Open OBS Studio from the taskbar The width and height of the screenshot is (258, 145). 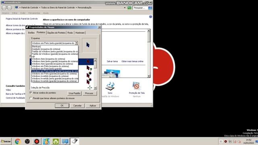click(27, 141)
